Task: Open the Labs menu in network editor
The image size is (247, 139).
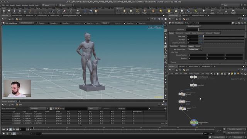Action: point(202,74)
